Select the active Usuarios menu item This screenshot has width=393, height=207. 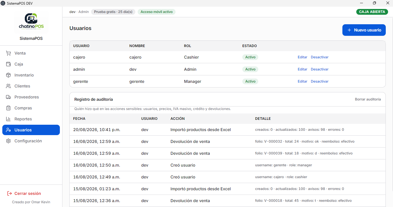pos(31,130)
